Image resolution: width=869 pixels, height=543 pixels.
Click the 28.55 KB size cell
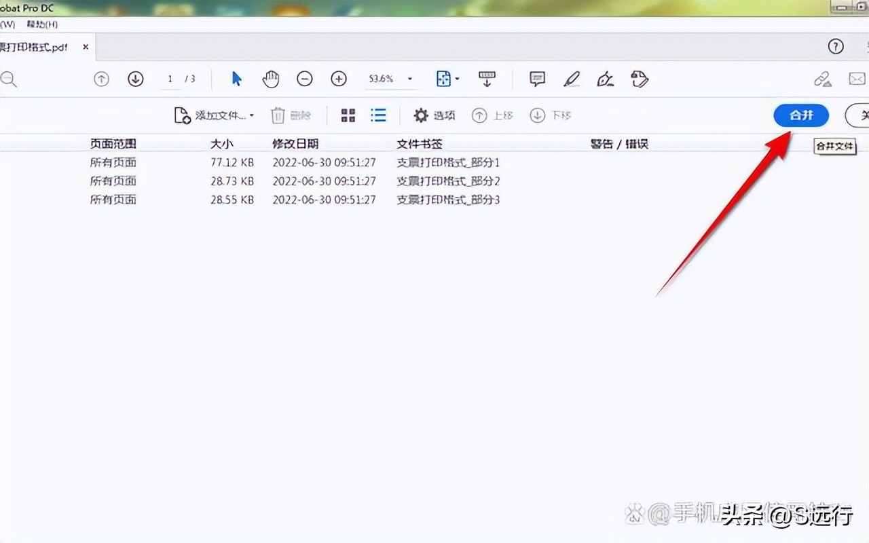232,200
